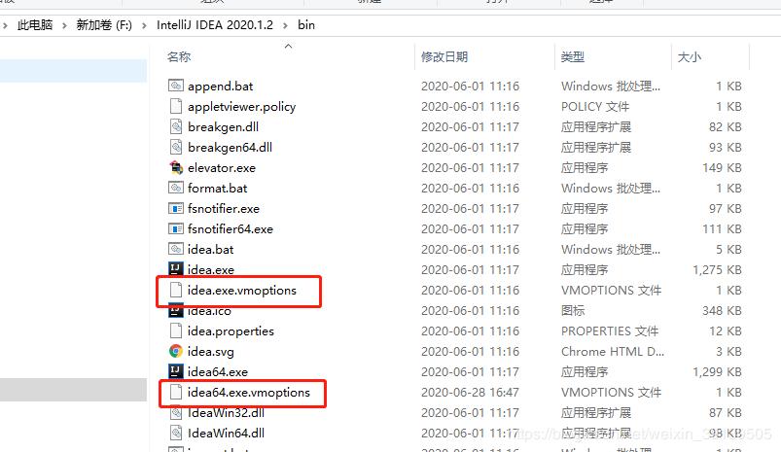Select the fsnotifier64.exe file icon
781x452 pixels.
click(176, 229)
